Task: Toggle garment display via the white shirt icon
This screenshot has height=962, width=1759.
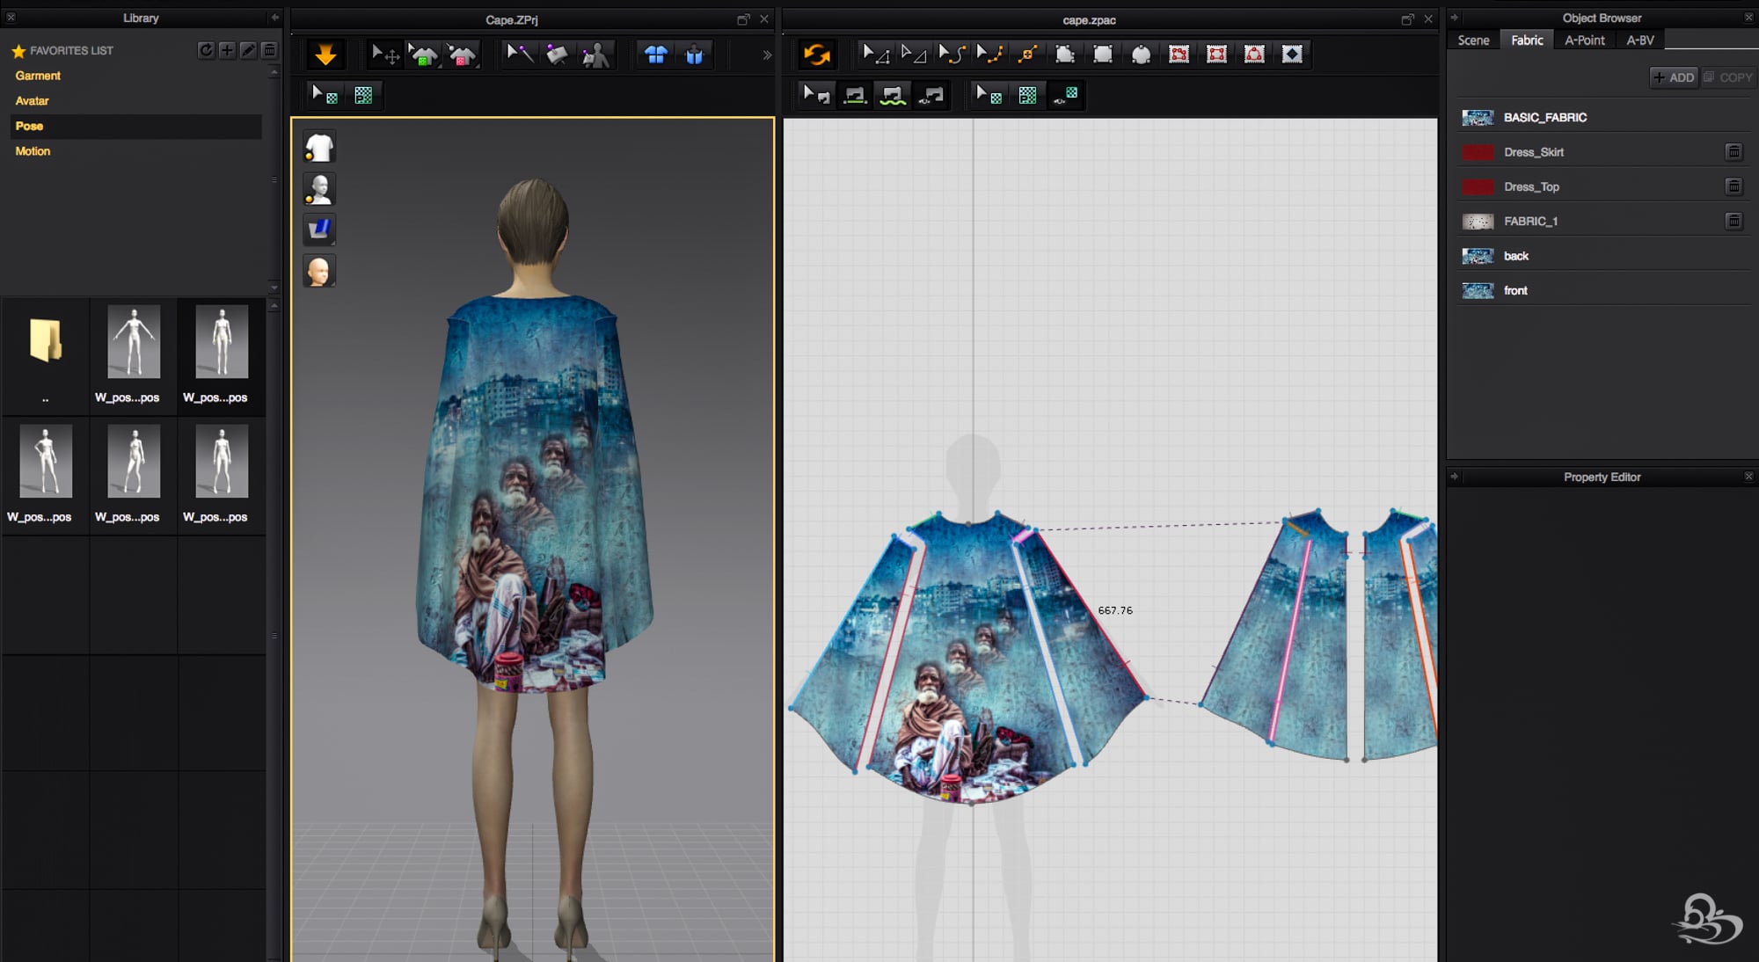Action: (319, 147)
